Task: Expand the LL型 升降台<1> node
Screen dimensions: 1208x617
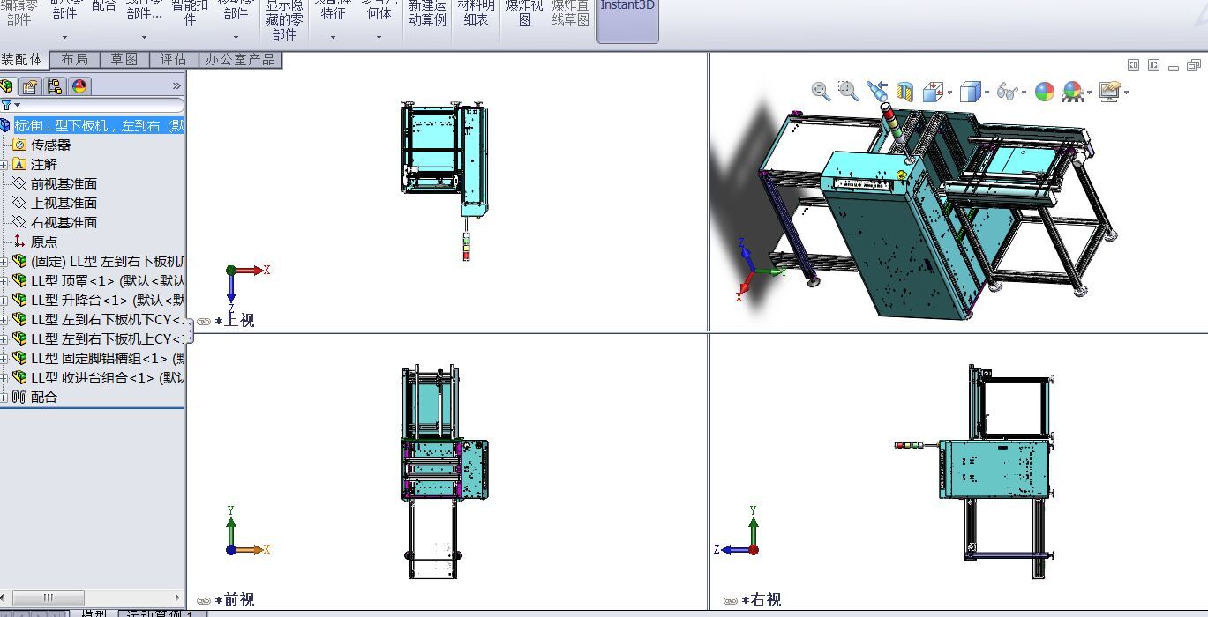Action: tap(4, 300)
